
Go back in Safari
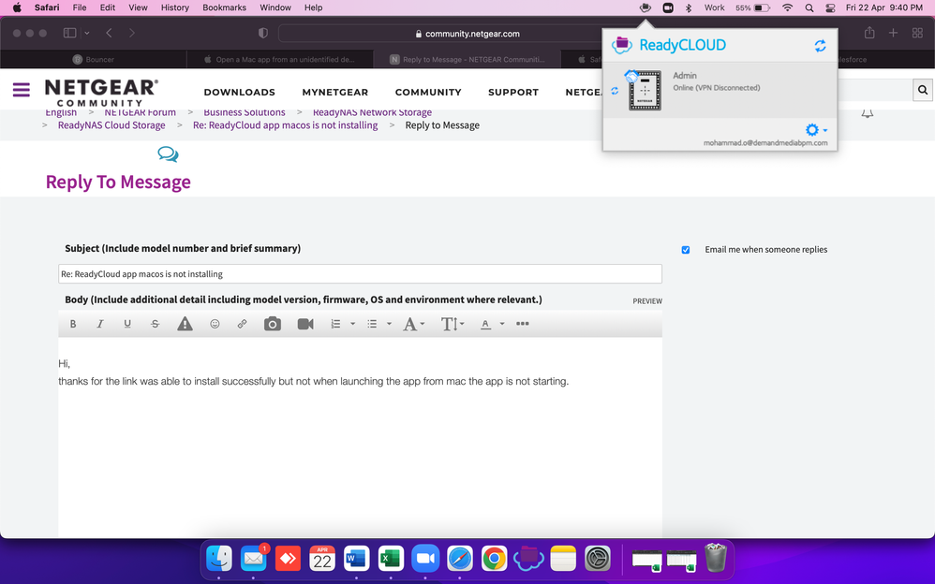tap(109, 33)
